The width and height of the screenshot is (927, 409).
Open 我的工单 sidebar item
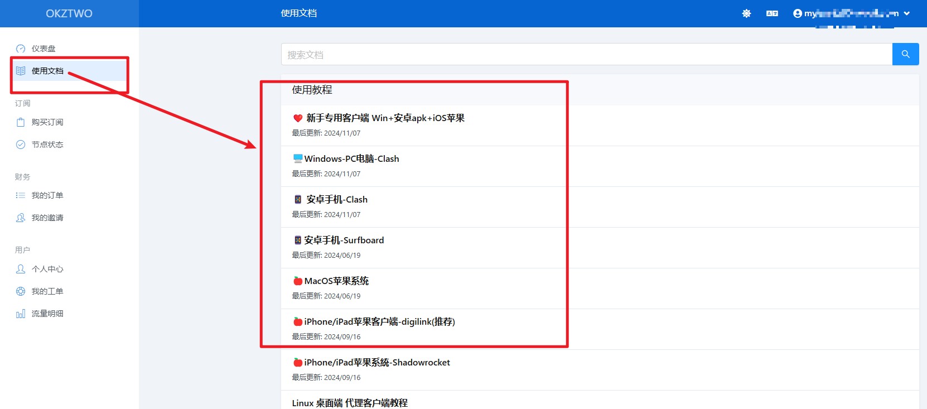[x=47, y=291]
